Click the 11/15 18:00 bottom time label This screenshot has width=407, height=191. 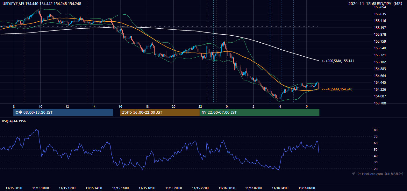click(147, 188)
